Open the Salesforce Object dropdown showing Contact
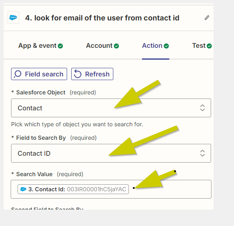The height and width of the screenshot is (226, 234). pyautogui.click(x=111, y=108)
